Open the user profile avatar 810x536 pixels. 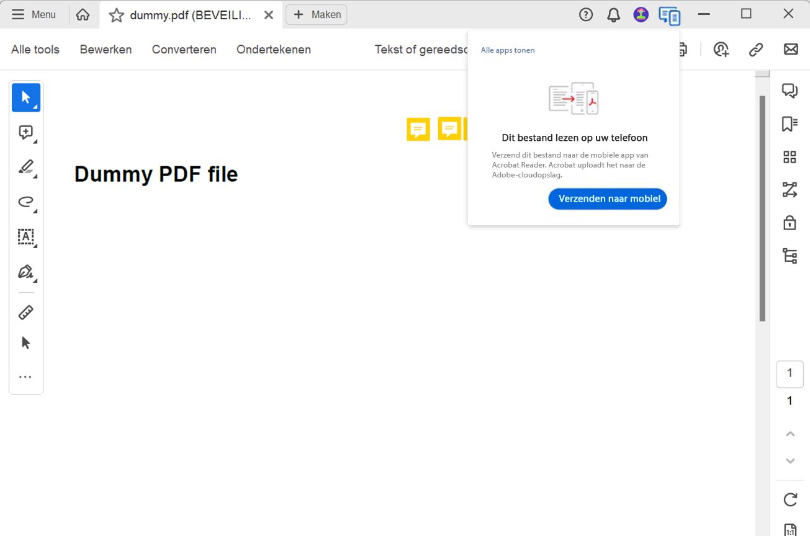641,14
